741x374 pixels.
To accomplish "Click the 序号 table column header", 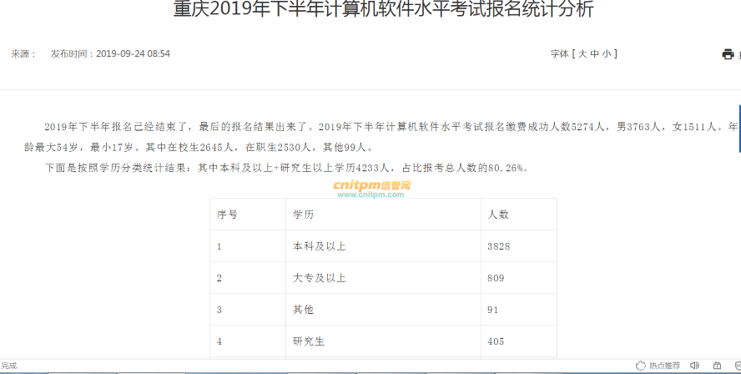I will (227, 215).
